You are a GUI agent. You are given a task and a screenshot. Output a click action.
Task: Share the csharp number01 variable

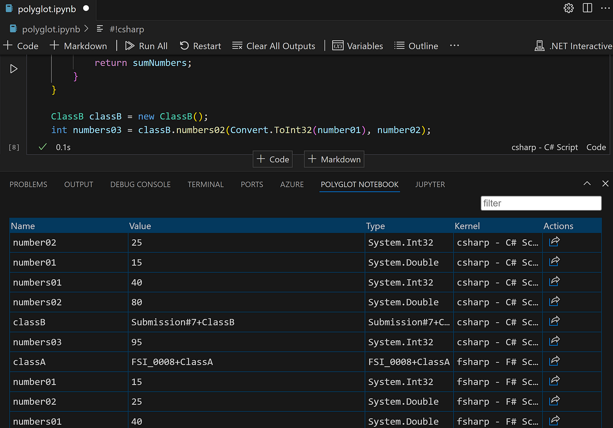click(554, 262)
